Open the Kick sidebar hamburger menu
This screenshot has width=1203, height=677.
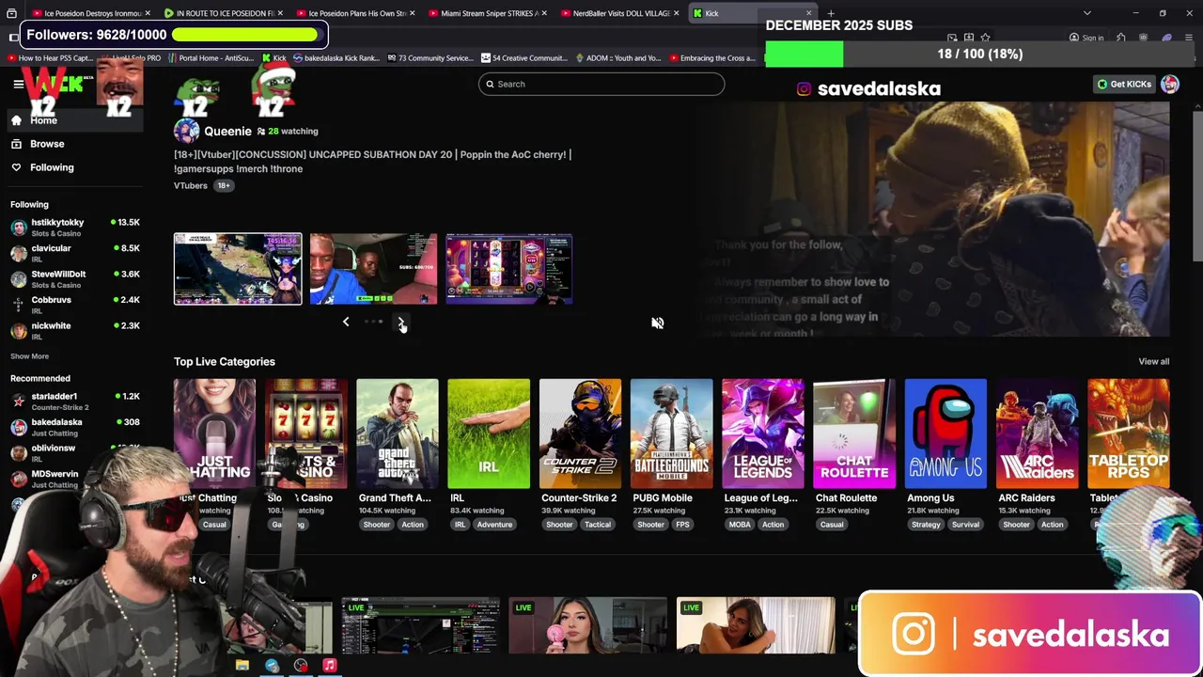click(18, 84)
